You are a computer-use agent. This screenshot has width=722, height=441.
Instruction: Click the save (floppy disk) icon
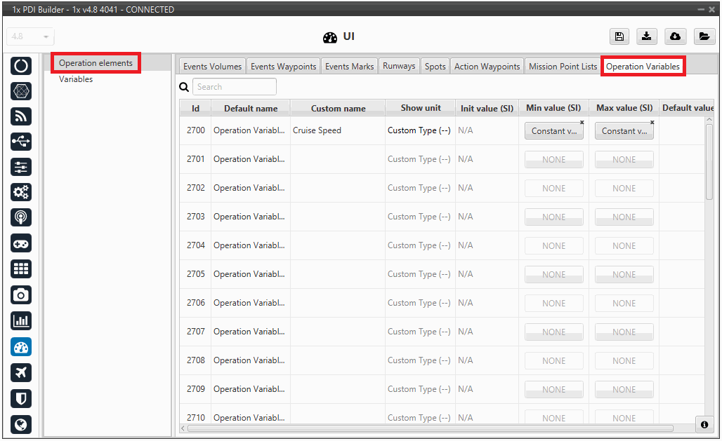coord(619,37)
